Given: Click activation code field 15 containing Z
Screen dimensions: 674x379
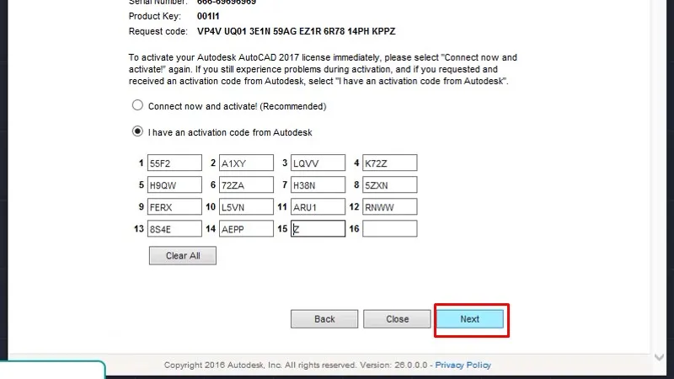Looking at the screenshot, I should (x=318, y=229).
